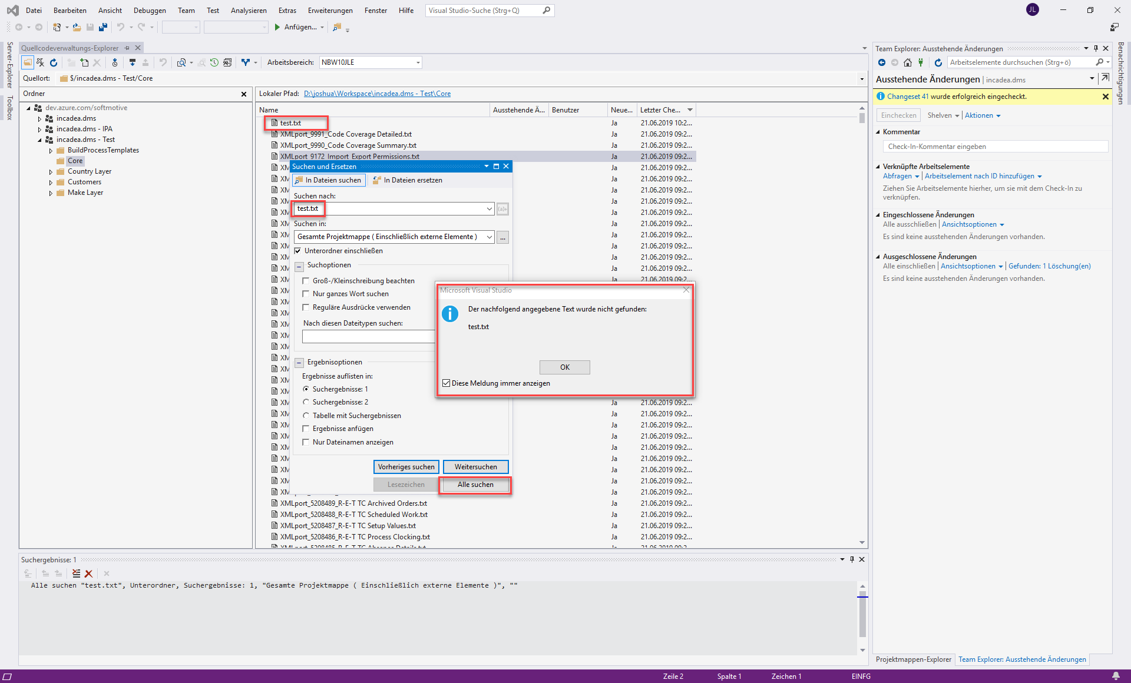Go to Team Explorer Home icon
The height and width of the screenshot is (683, 1131).
[908, 62]
